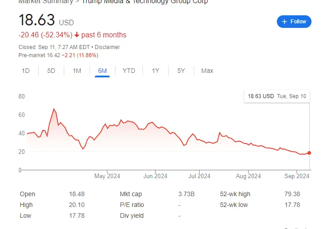Select the 1Y time range tab
Image resolution: width=329 pixels, height=229 pixels.
point(156,71)
